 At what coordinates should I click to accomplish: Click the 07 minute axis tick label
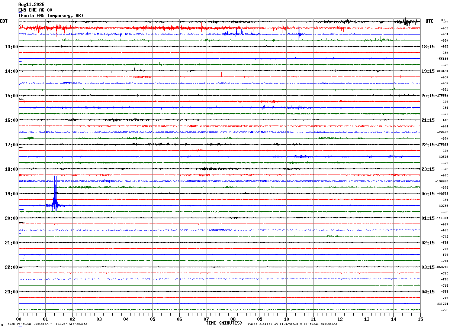pyautogui.click(x=206, y=319)
